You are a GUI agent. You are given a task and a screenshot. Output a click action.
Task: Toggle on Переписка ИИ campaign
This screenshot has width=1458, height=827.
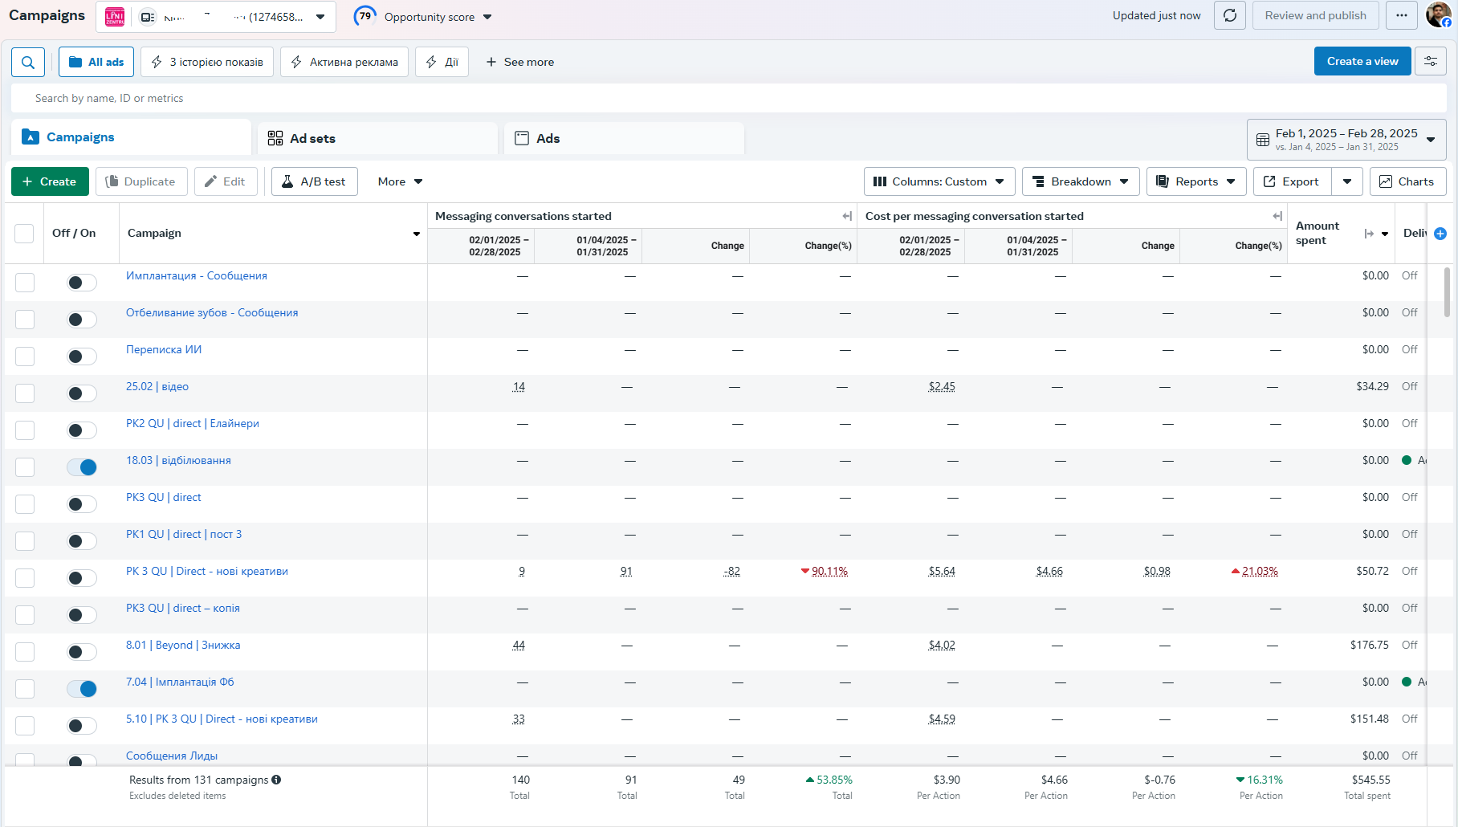click(x=81, y=356)
